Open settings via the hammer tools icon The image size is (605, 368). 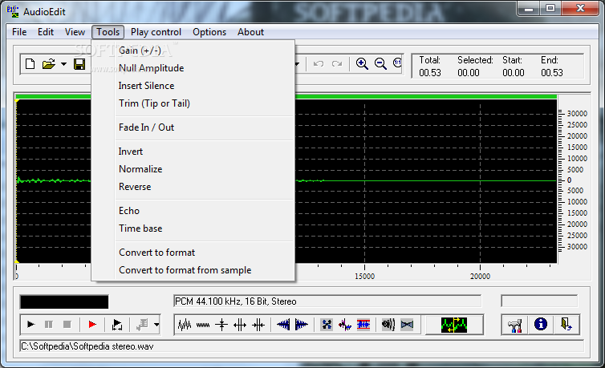[514, 325]
